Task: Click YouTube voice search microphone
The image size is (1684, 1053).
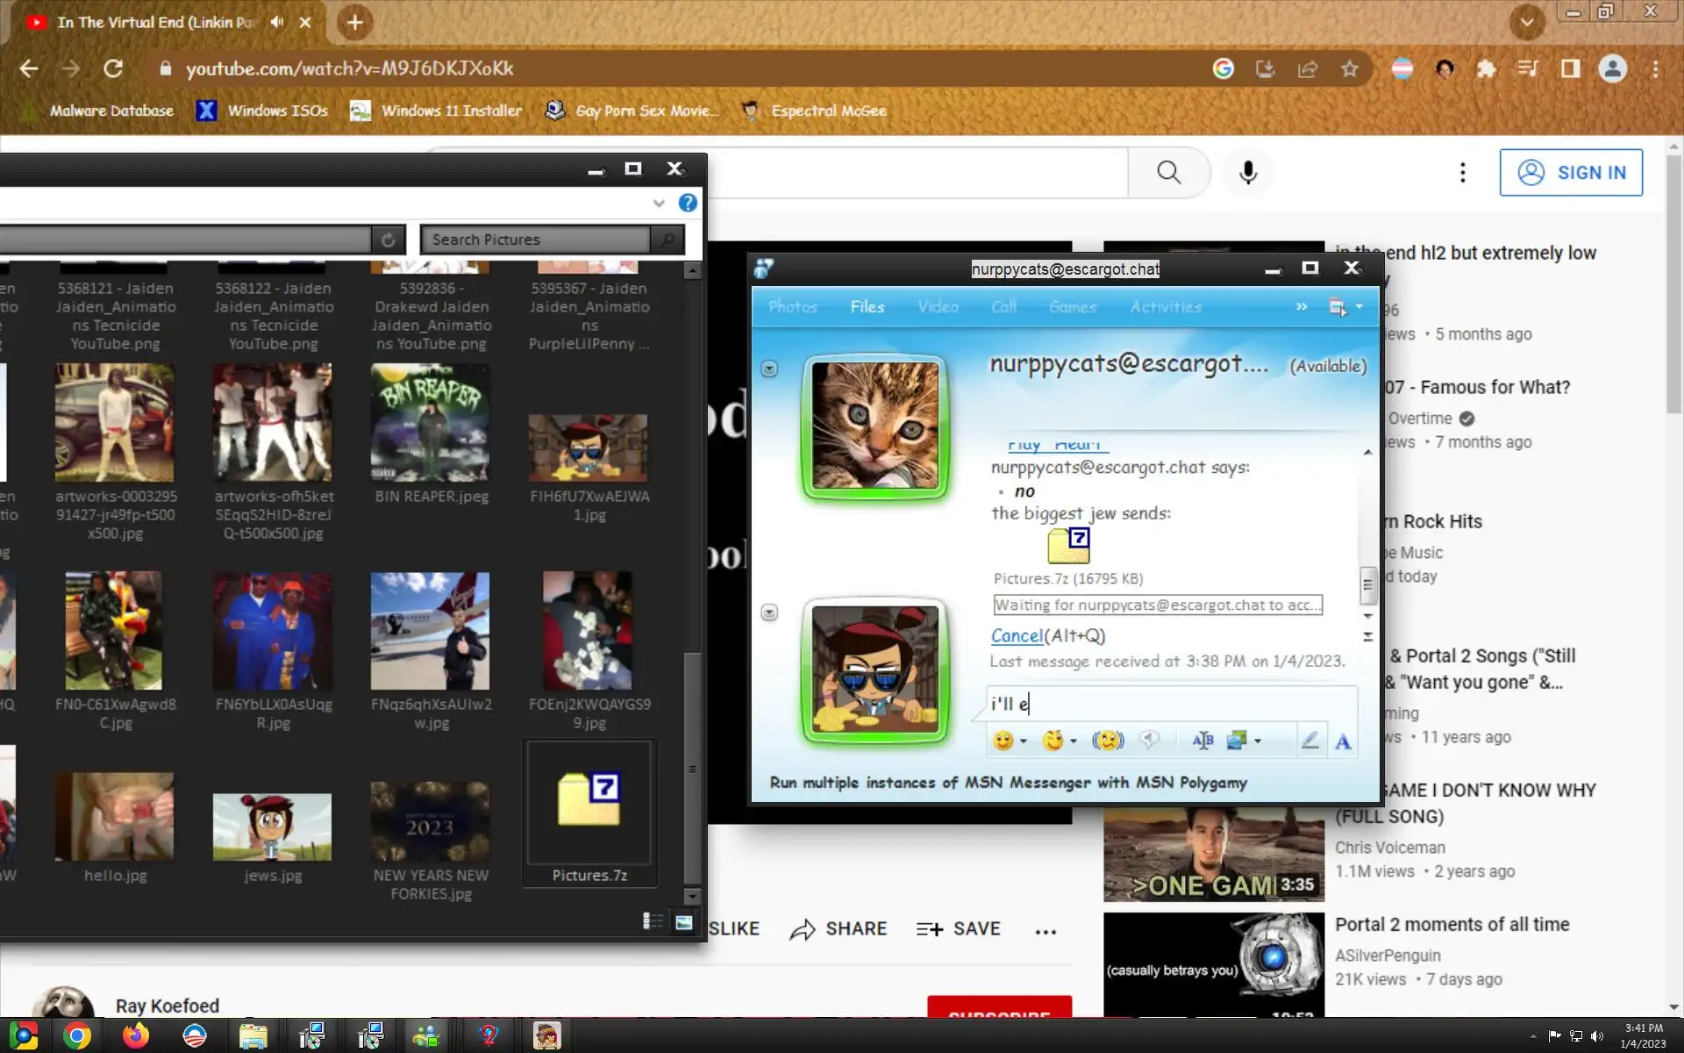Action: click(x=1247, y=173)
